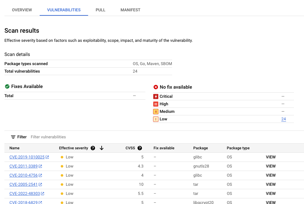
Task: Switch to the Pull tab
Action: point(100,10)
